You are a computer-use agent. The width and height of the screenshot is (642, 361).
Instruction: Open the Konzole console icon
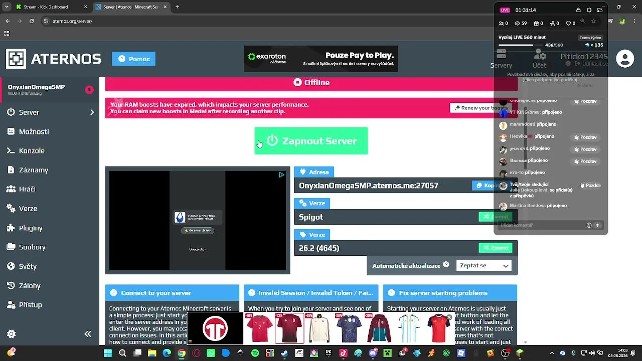click(10, 150)
